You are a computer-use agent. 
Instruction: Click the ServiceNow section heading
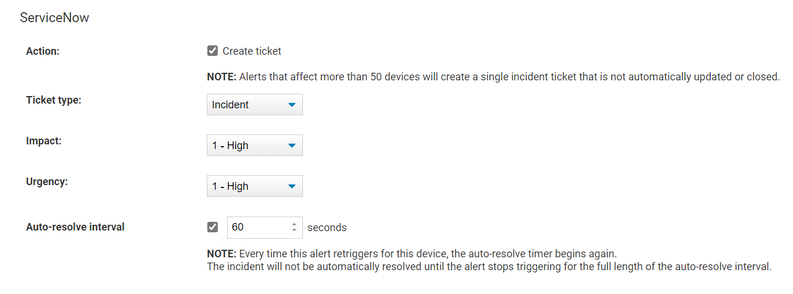click(54, 17)
